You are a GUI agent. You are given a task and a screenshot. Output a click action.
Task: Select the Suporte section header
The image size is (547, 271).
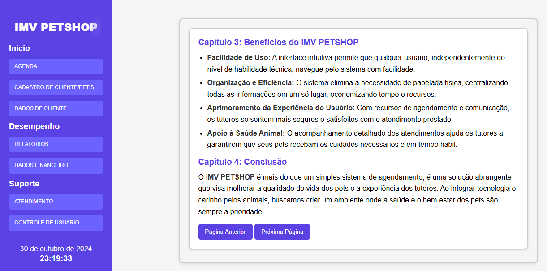tap(21, 183)
